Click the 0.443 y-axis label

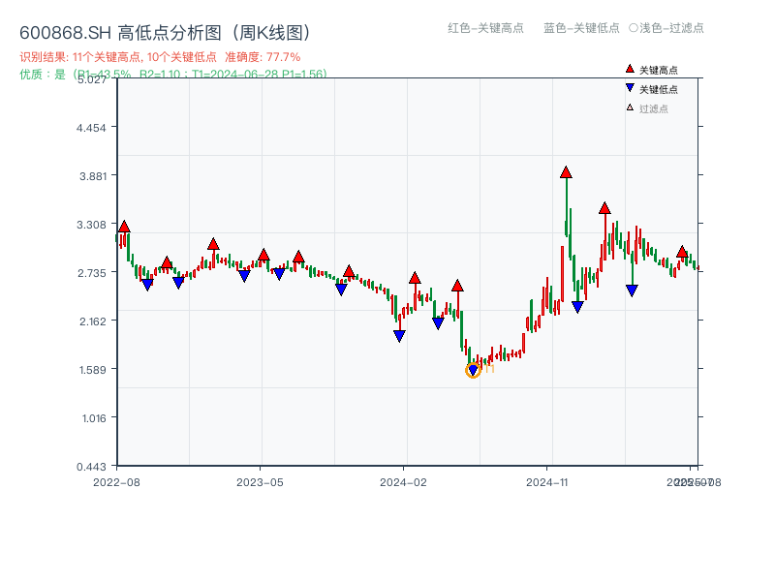[x=91, y=467]
